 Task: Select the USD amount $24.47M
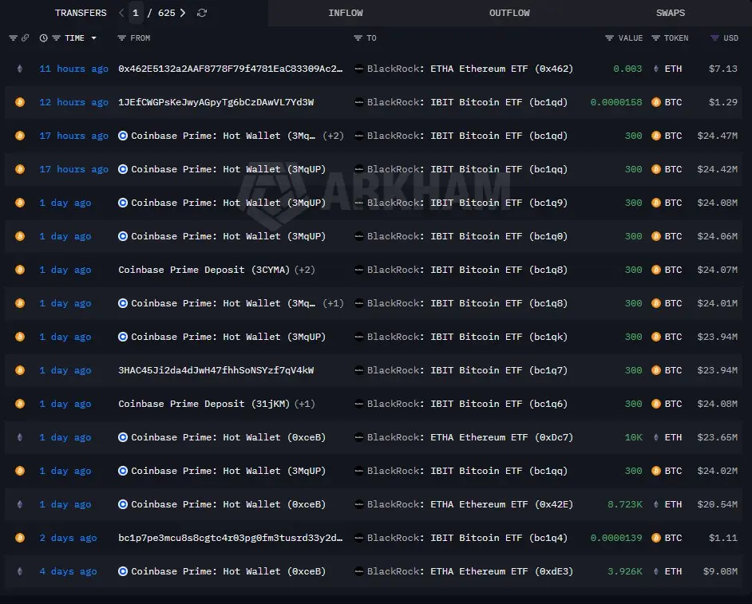718,136
